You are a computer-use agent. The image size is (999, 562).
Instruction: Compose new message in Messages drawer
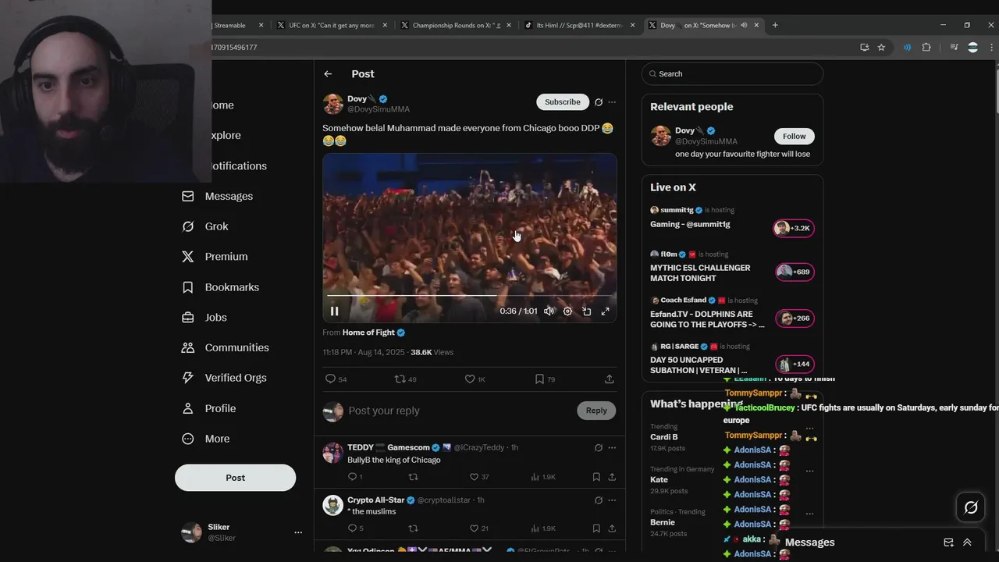[x=949, y=542]
